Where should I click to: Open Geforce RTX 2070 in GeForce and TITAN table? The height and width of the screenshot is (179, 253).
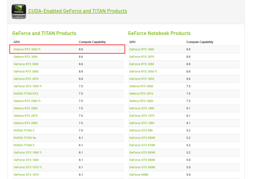coord(26,116)
